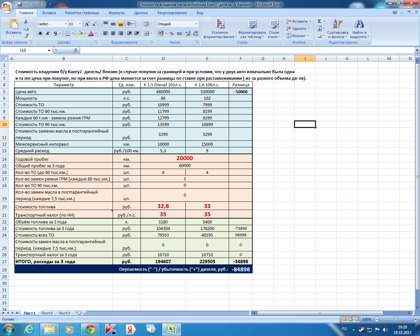Screen dimensions: 420x336
Task: Open Internet Explorer from the taskbar
Action: click(29, 329)
